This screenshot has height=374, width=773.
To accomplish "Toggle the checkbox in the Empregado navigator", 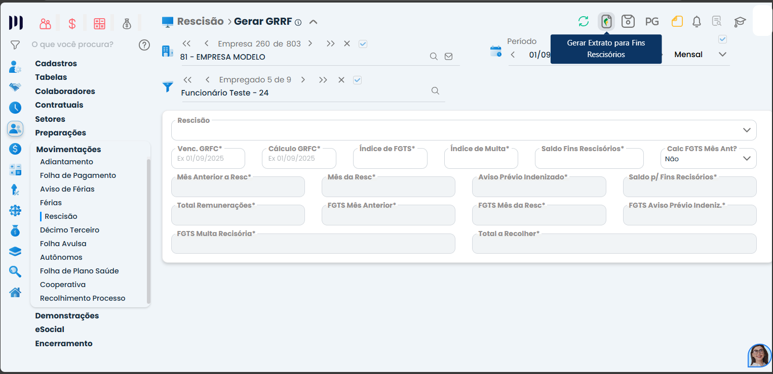I will 357,80.
